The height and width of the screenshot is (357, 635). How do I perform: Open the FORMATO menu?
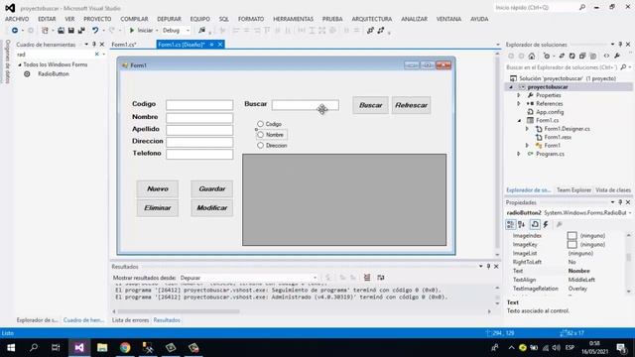pos(251,19)
